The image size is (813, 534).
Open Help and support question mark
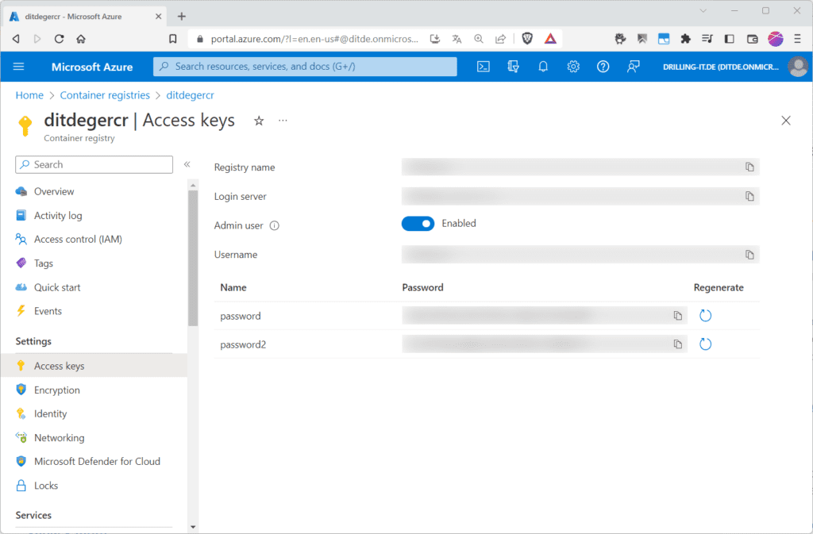pyautogui.click(x=603, y=67)
